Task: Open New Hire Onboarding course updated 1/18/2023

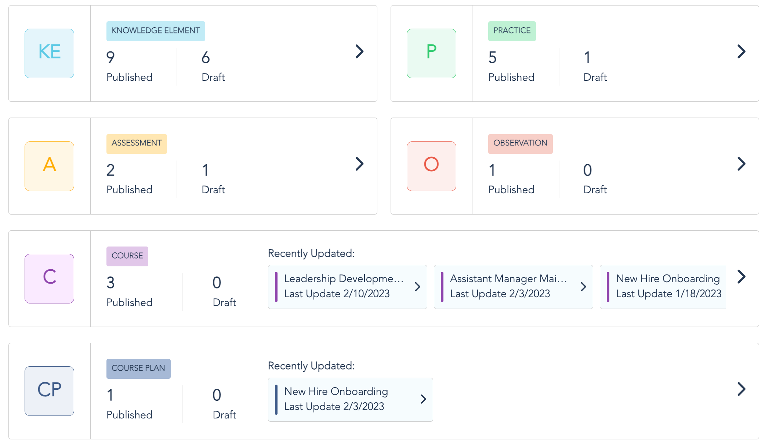Action: coord(663,287)
